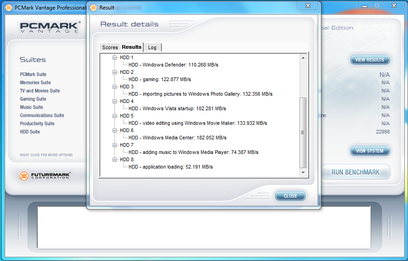The image size is (408, 261).
Task: Collapse the HDD 5 tree node
Action: coord(114,116)
